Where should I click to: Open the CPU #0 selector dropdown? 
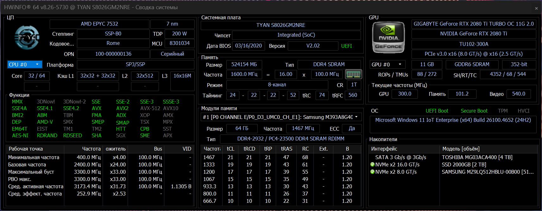pos(25,65)
